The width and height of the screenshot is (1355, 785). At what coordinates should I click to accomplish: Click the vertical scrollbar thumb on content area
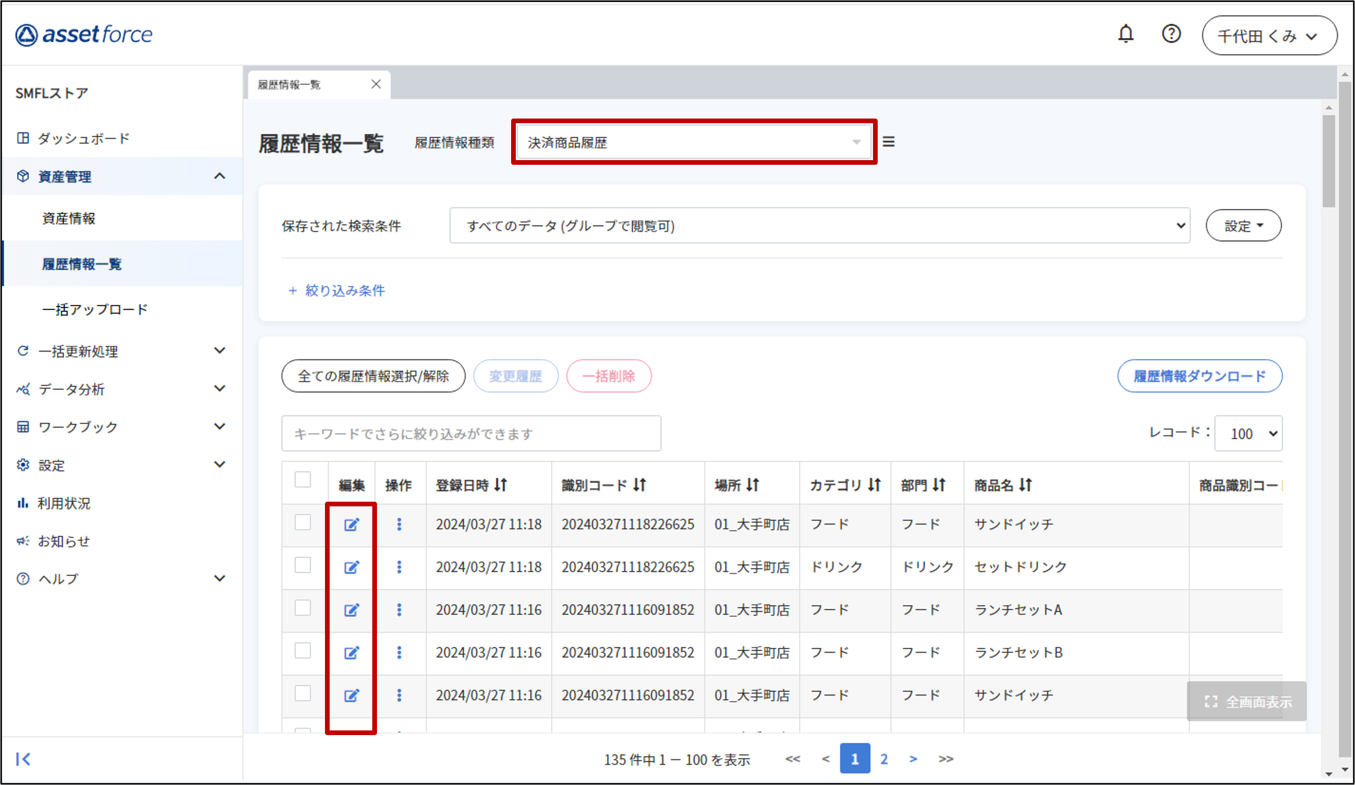1328,161
